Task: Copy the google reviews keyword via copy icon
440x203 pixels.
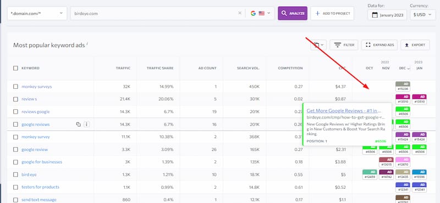Action: (x=79, y=125)
